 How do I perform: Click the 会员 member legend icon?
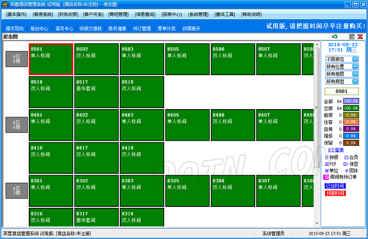346,157
